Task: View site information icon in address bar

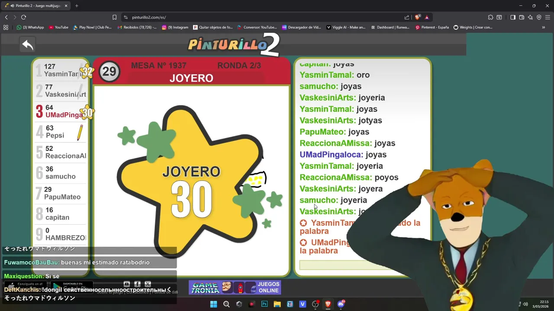Action: [x=126, y=17]
